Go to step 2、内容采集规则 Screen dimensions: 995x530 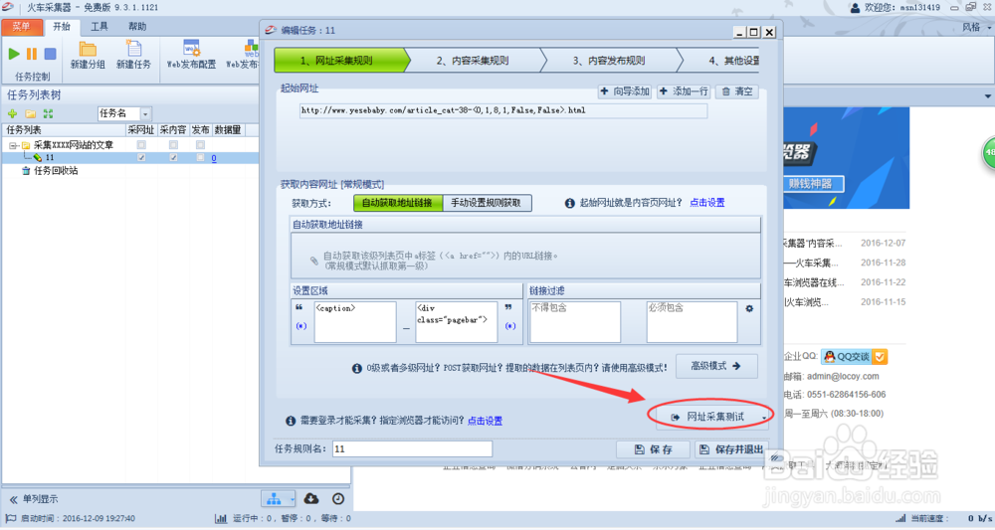tap(473, 61)
